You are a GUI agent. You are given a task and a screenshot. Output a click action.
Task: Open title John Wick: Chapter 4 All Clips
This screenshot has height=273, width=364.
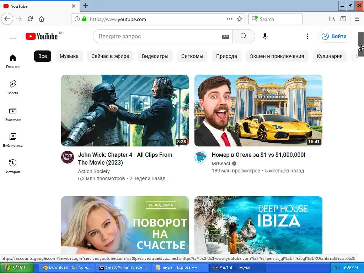pos(125,159)
